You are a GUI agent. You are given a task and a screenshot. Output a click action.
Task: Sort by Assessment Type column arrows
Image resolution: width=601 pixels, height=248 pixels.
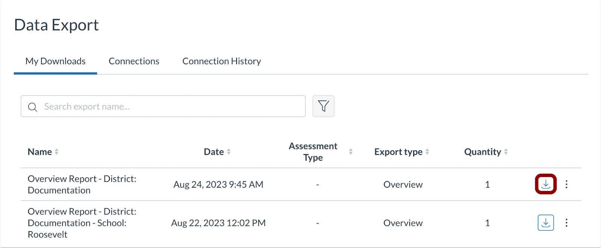tap(350, 152)
